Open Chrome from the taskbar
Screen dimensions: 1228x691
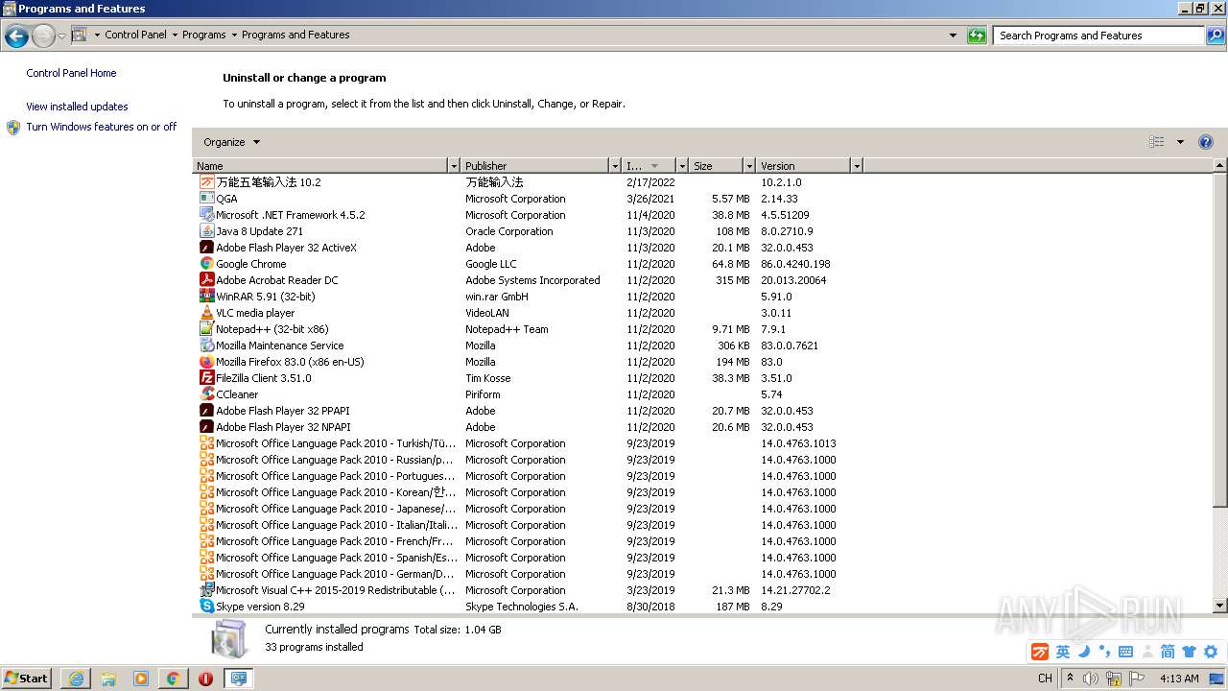(174, 679)
